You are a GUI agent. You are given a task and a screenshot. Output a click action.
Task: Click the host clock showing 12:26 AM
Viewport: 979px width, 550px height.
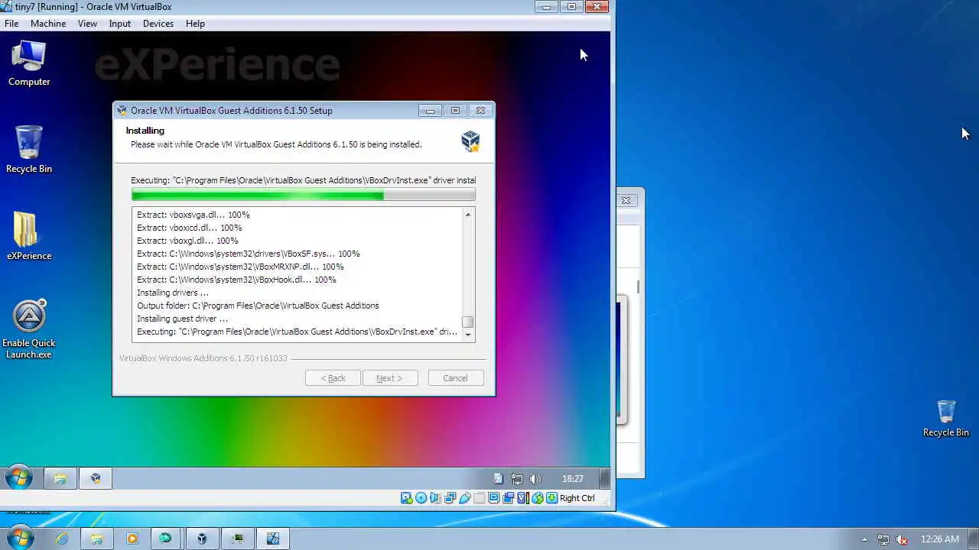(x=940, y=539)
